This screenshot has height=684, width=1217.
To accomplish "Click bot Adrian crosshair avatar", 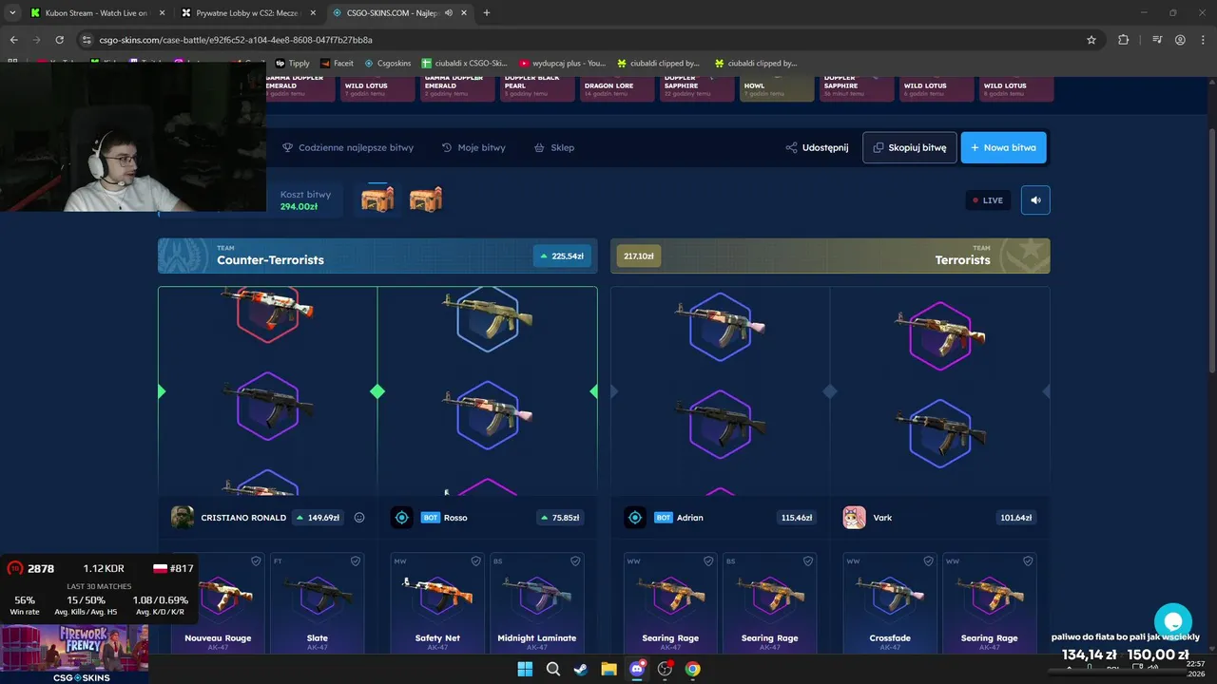I will 635,518.
